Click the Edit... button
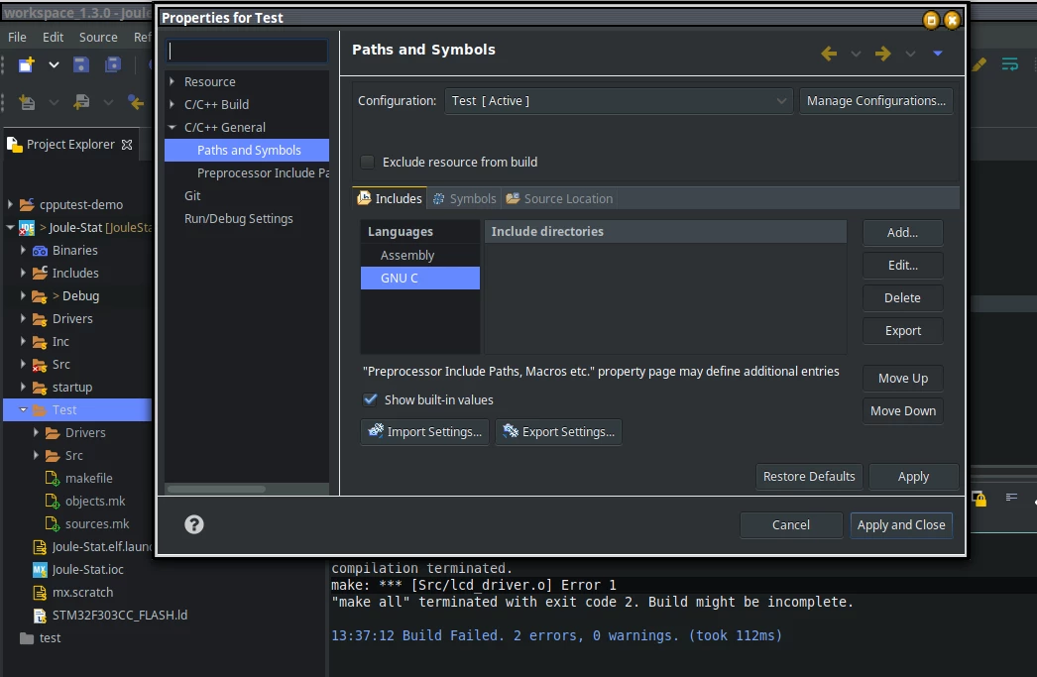Screen dimensions: 1037x677 click(903, 265)
